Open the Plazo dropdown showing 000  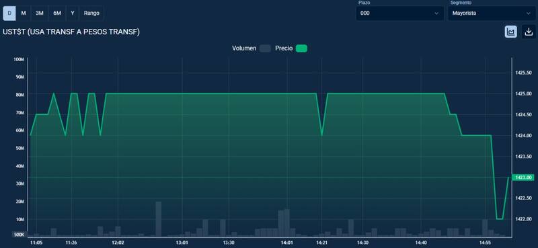click(399, 13)
